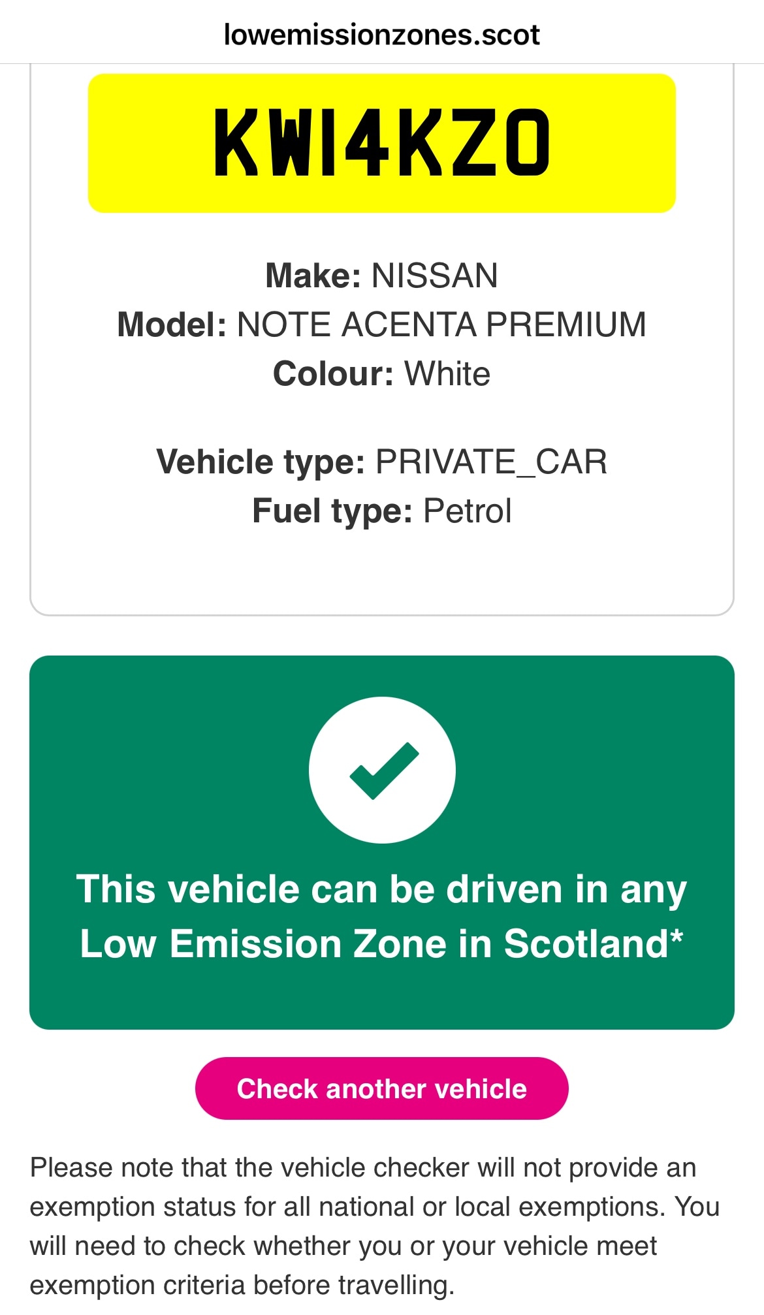Click the bold Make label
This screenshot has height=1315, width=764.
pos(313,276)
